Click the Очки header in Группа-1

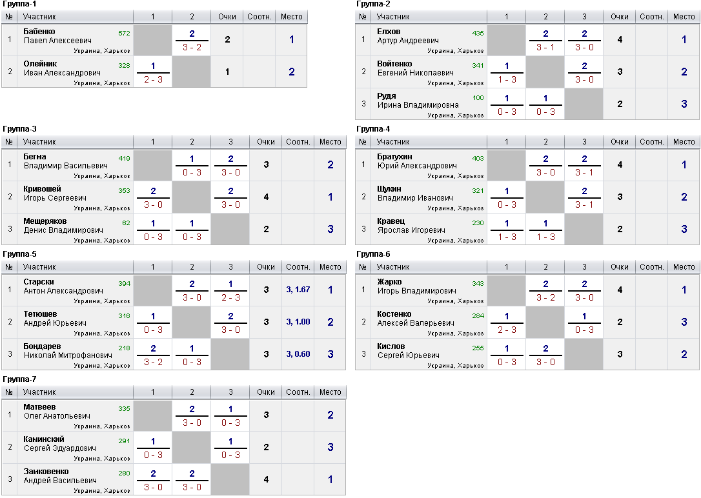click(x=227, y=17)
